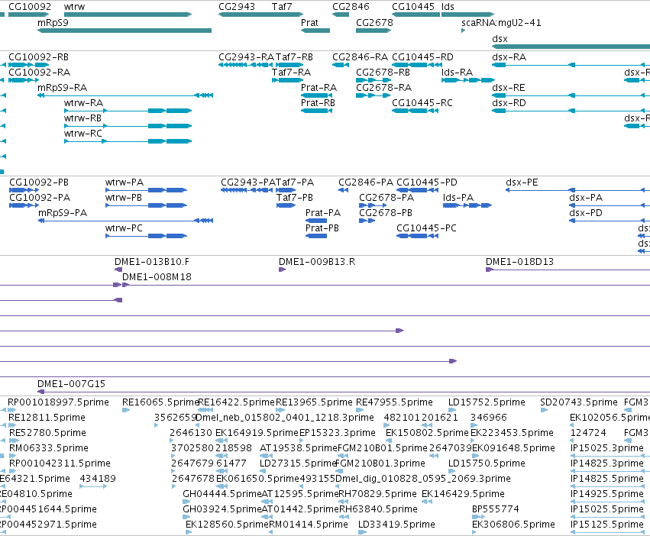Image resolution: width=650 pixels, height=536 pixels.
Task: Click the CG2943 gene label
Action: pos(237,7)
